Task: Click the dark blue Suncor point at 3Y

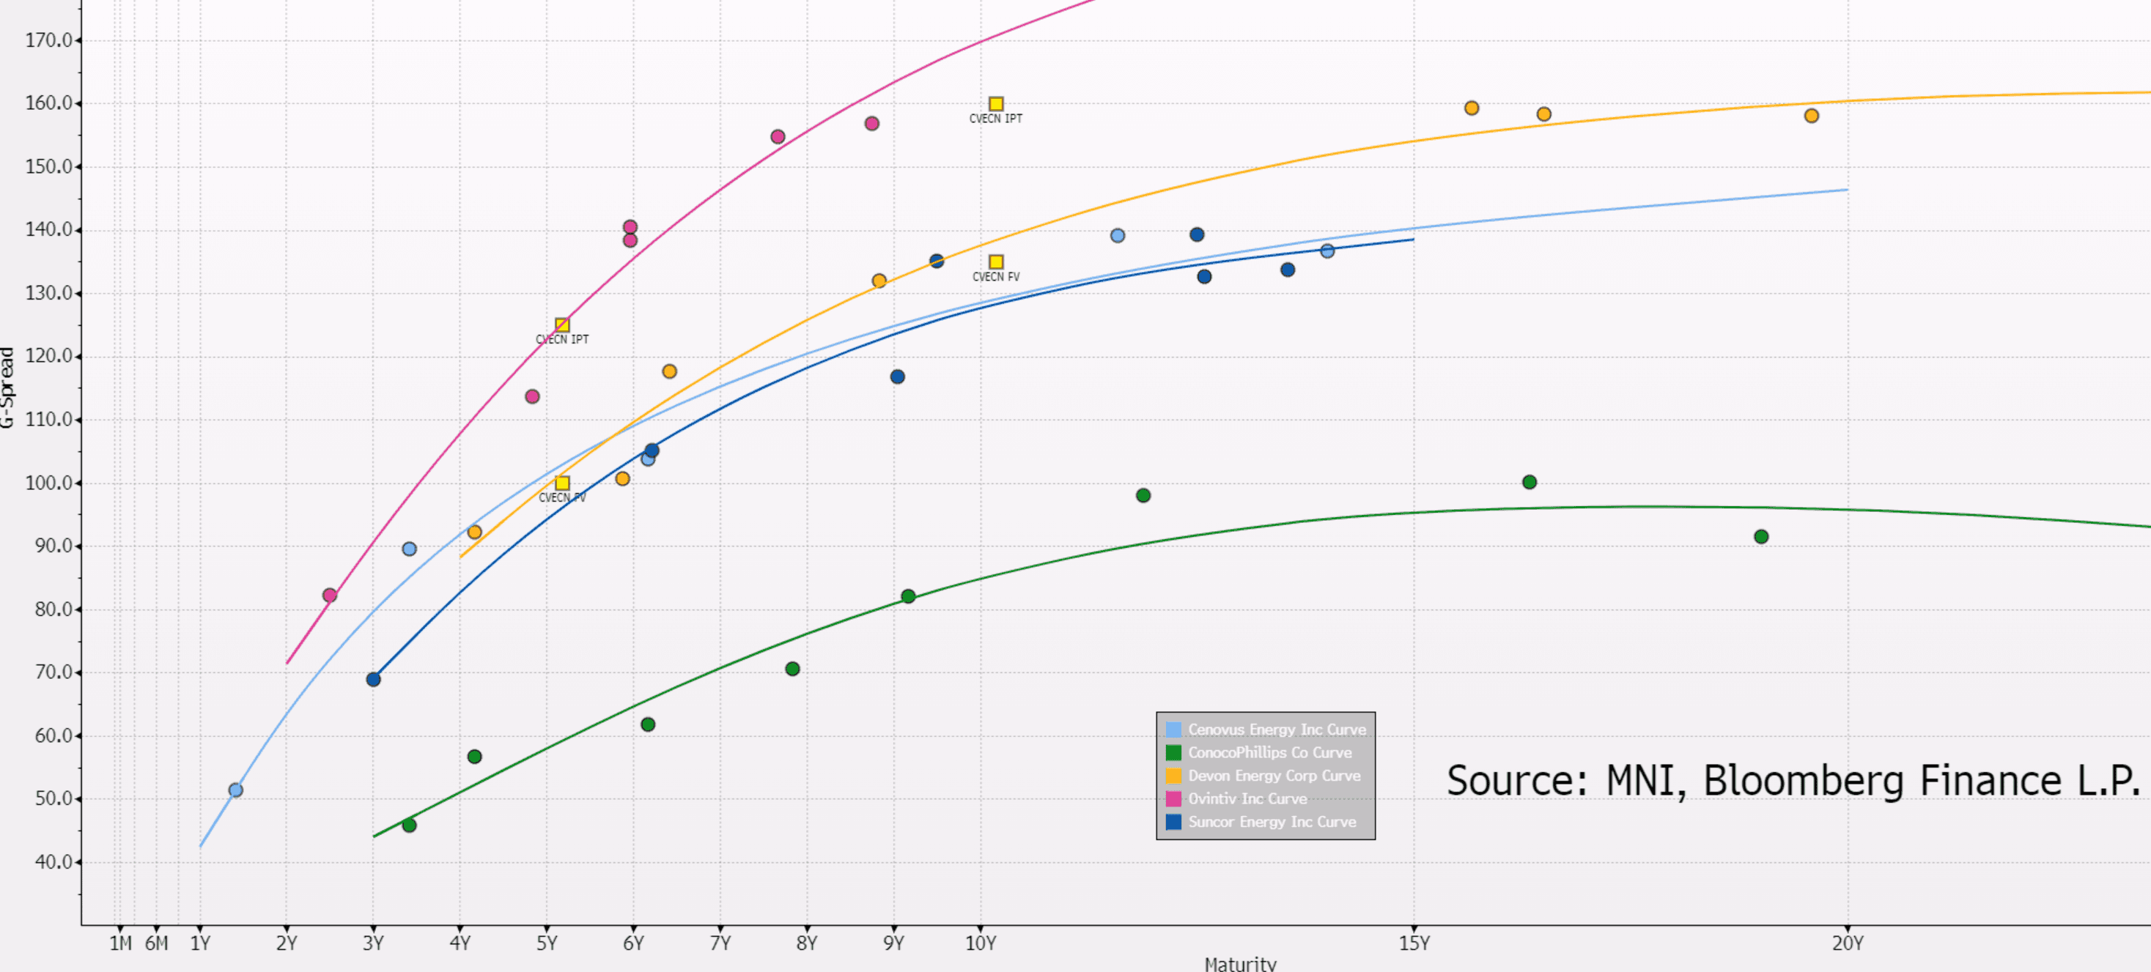Action: [x=373, y=679]
